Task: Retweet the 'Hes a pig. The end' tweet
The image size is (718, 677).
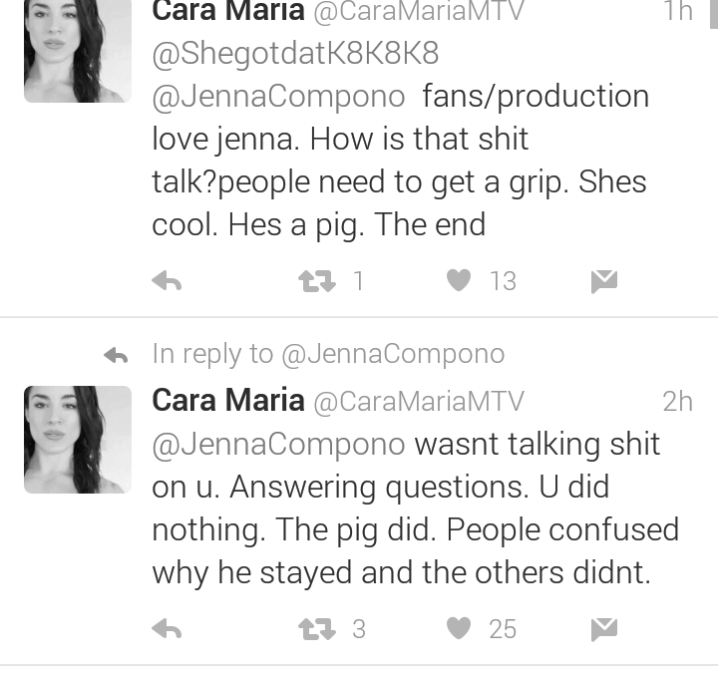Action: [317, 281]
